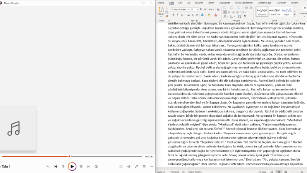Image resolution: width=307 pixels, height=173 pixels.
Task: Apply red font color
Action: (216, 15)
